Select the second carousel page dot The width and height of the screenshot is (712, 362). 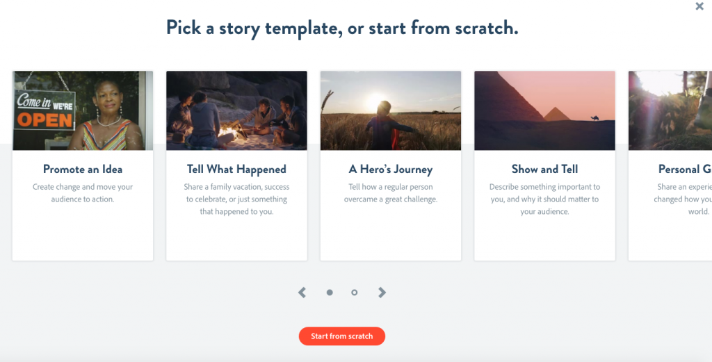[x=355, y=293]
